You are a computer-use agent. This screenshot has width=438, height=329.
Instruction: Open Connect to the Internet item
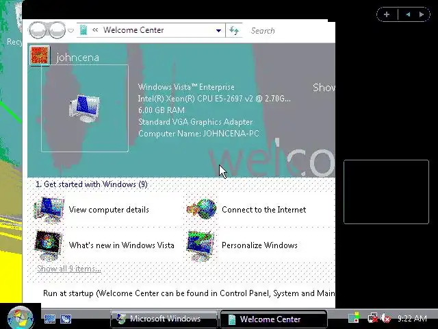[264, 210]
